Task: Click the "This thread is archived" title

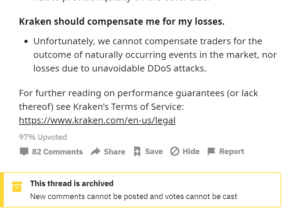Action: coord(72,183)
